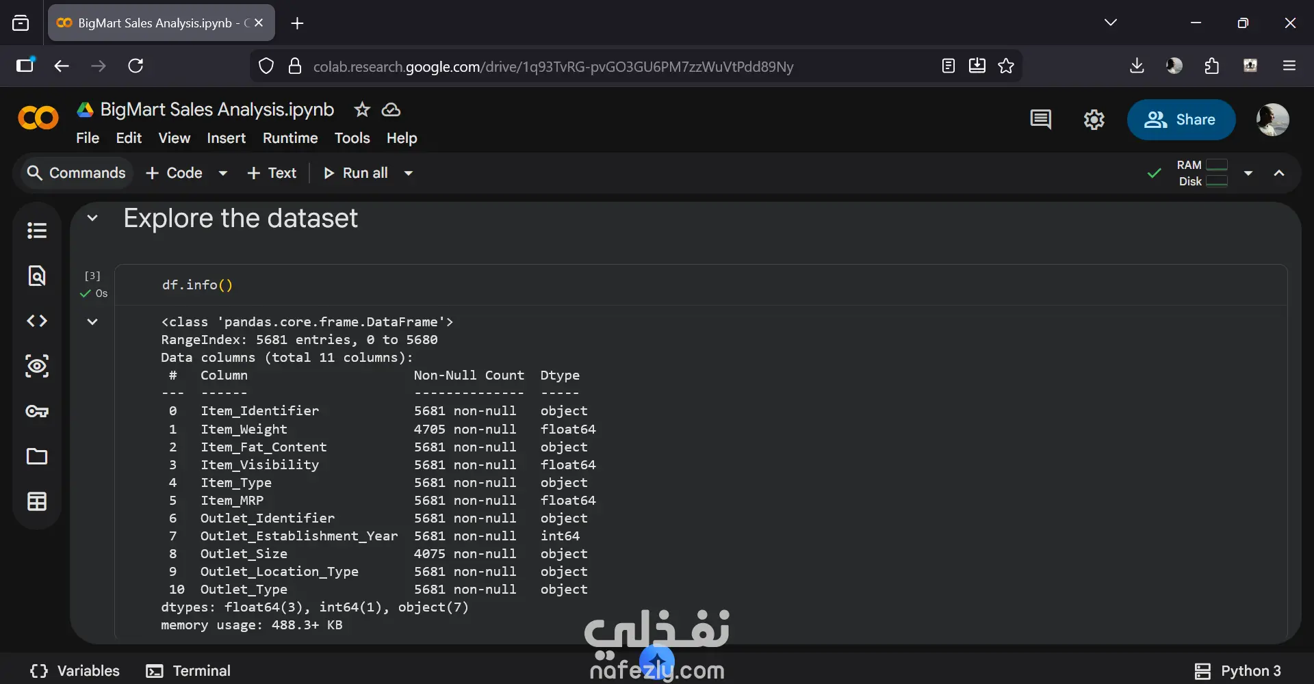Click the Python 3 runtime indicator
1314x684 pixels.
click(x=1237, y=671)
